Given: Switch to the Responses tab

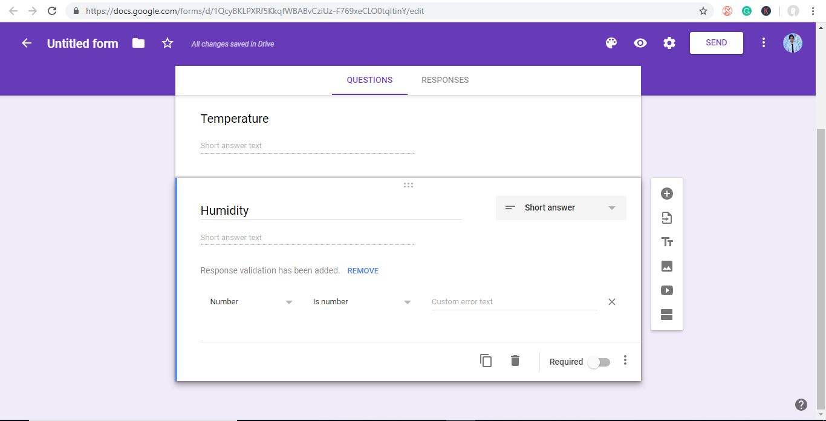Looking at the screenshot, I should [445, 80].
